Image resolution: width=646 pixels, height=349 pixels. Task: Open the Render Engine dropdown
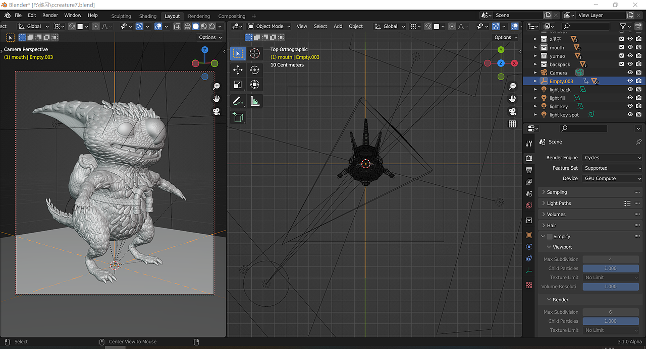(x=612, y=158)
